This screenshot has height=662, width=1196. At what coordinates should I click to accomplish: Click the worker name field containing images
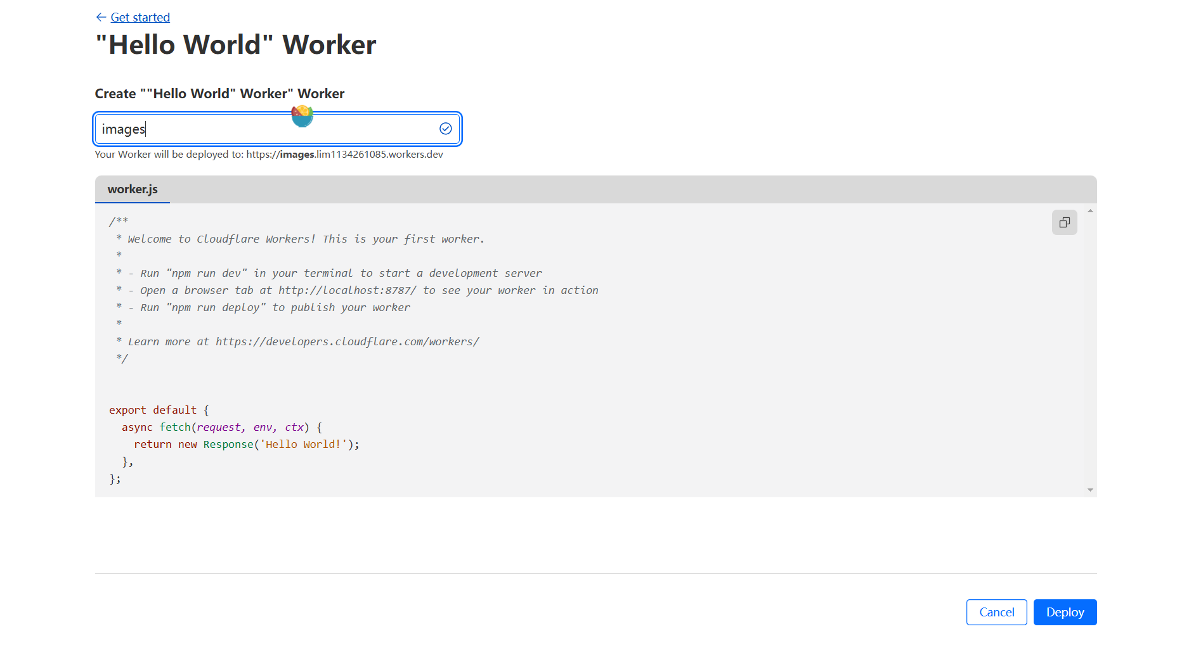point(266,129)
